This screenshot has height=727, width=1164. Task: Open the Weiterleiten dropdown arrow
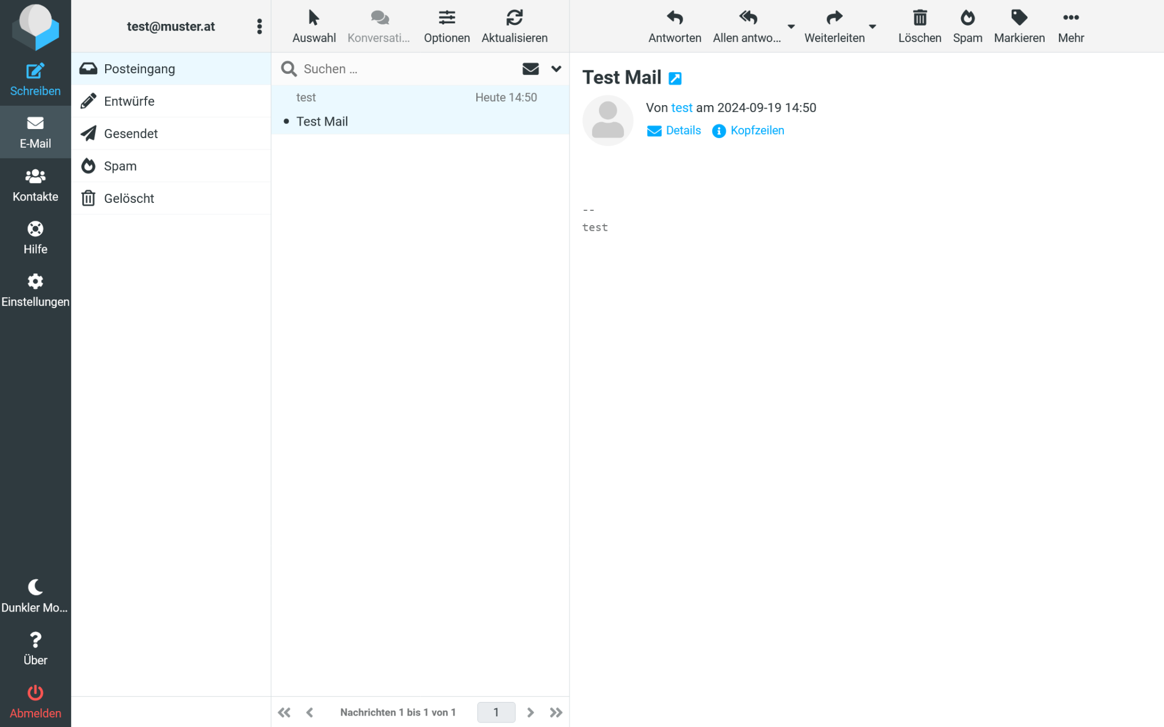[x=873, y=27]
